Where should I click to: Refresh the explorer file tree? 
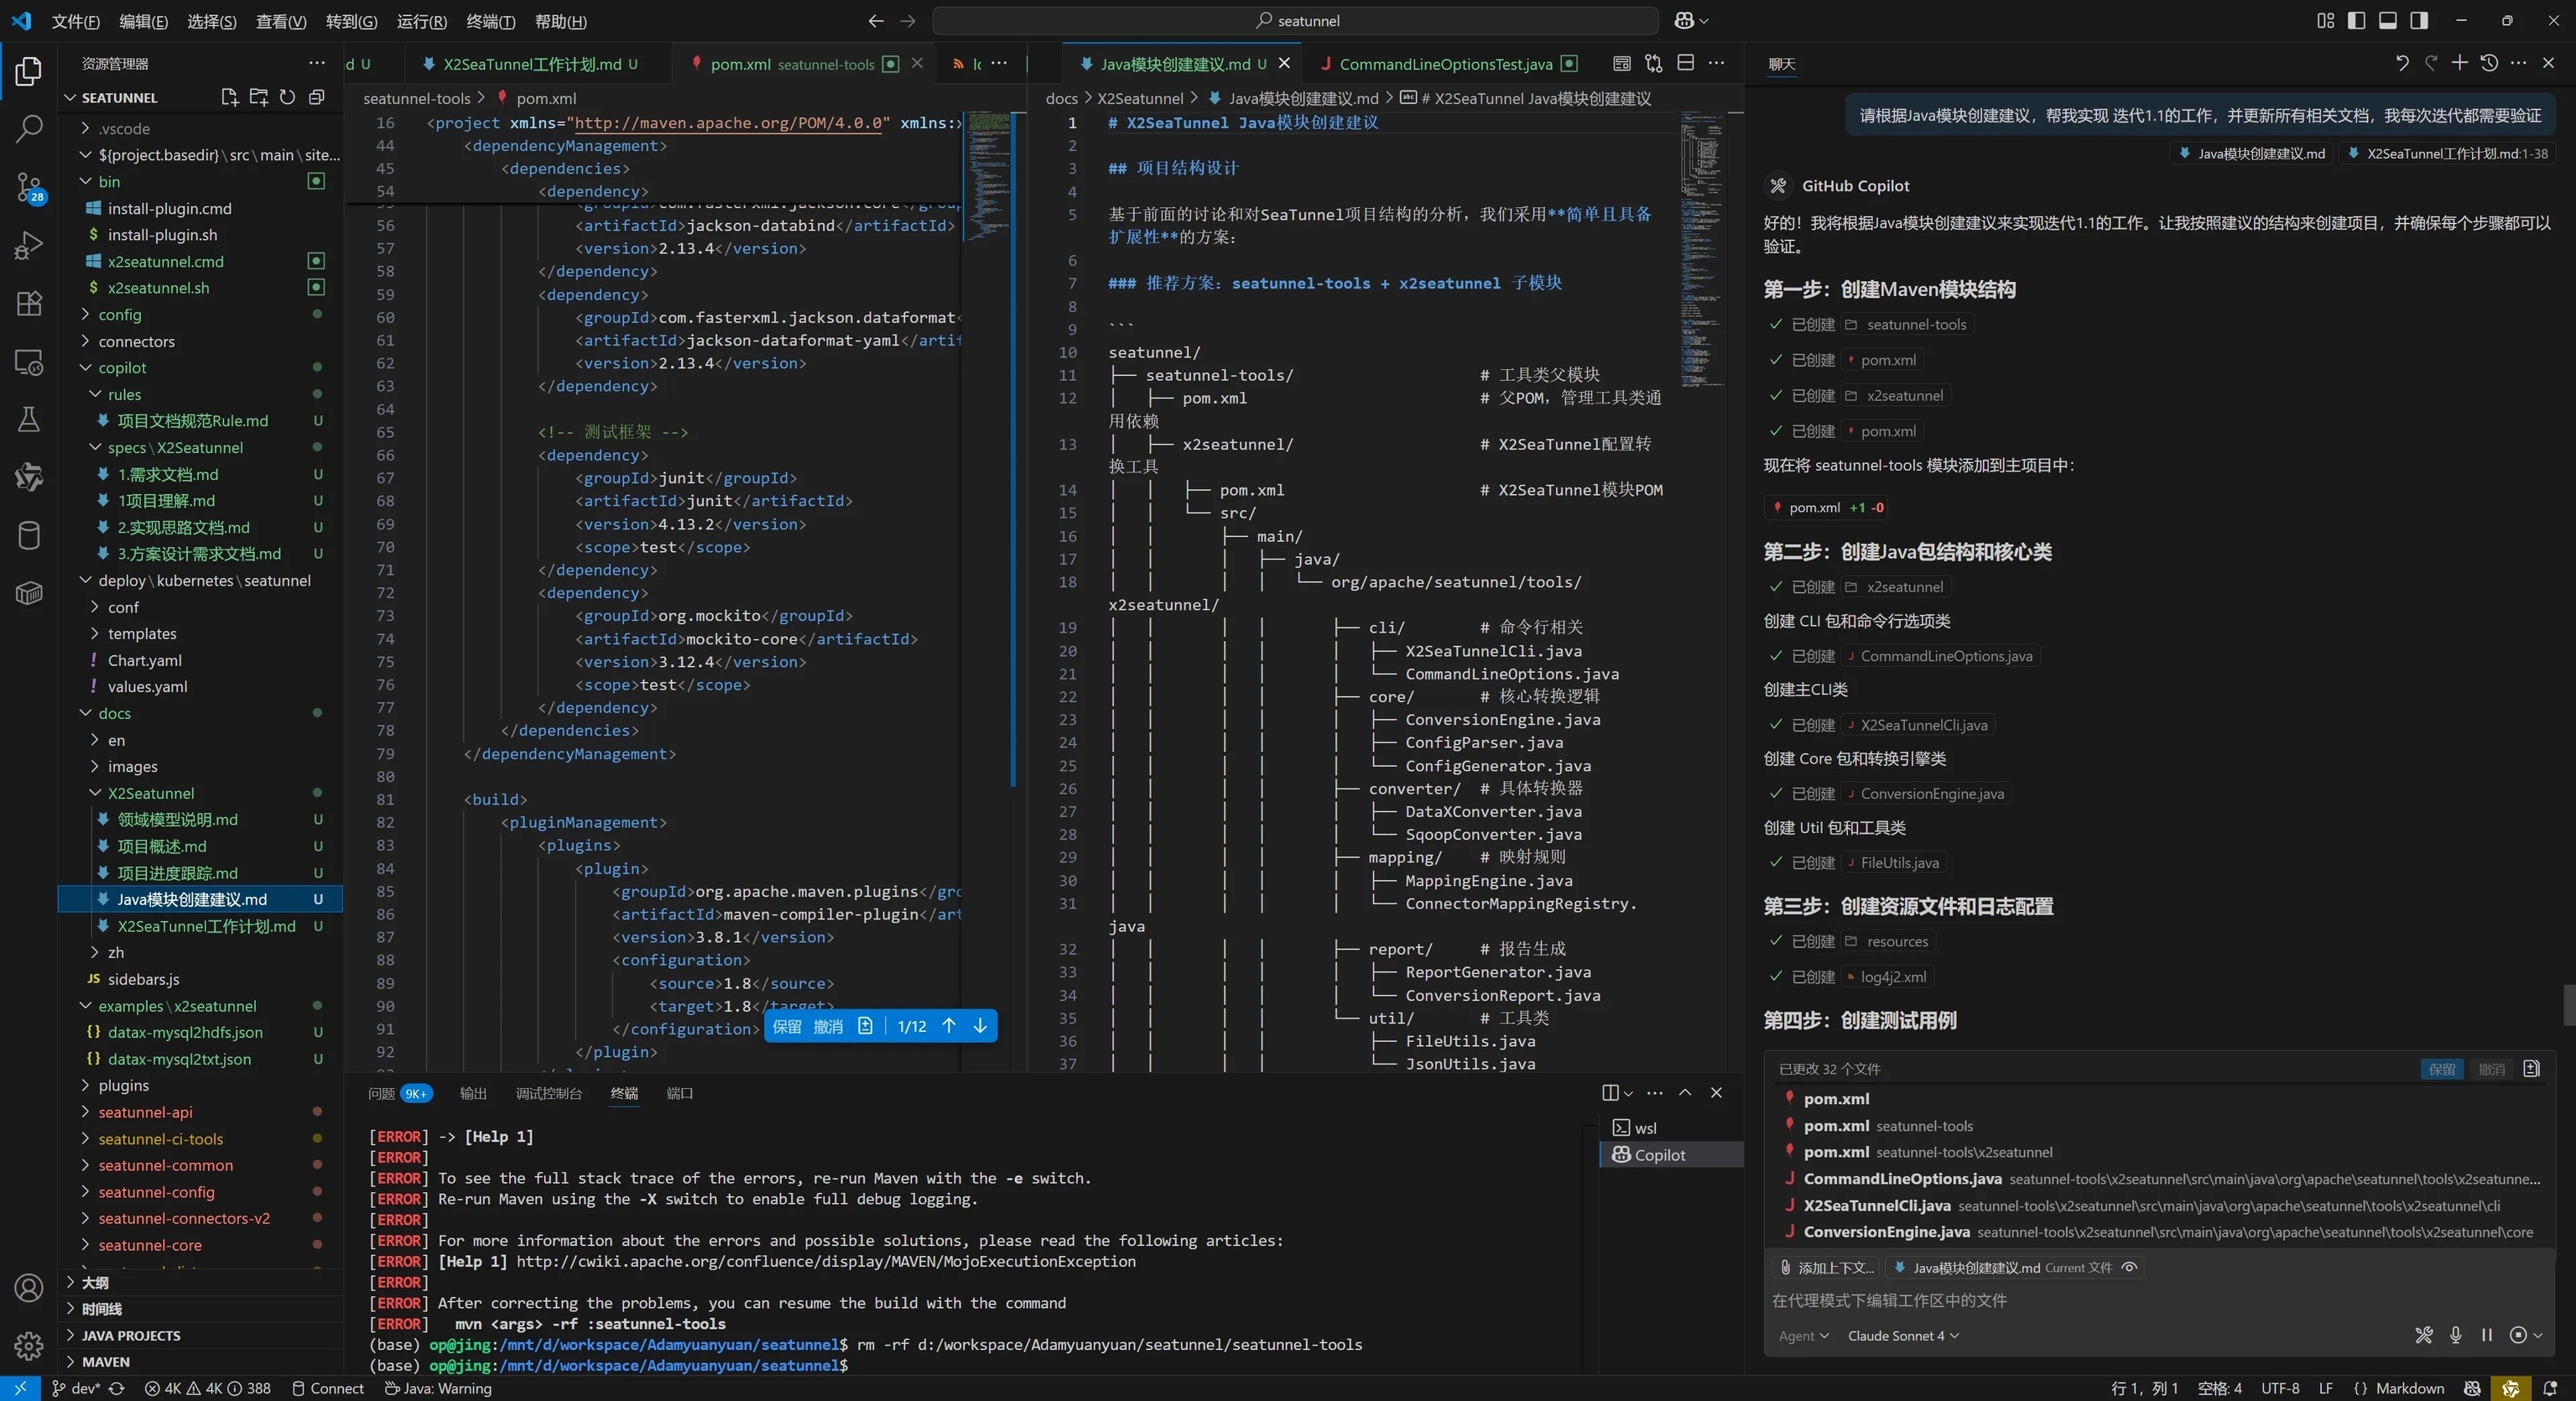[287, 97]
